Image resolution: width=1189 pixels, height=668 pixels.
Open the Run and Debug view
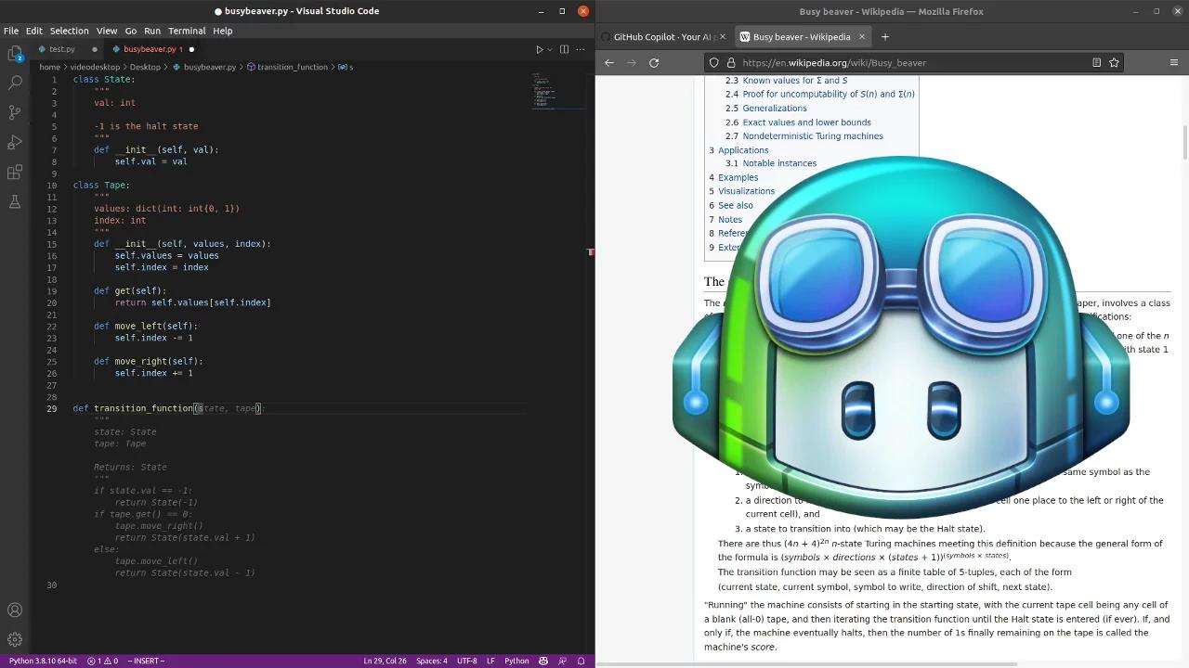[15, 142]
